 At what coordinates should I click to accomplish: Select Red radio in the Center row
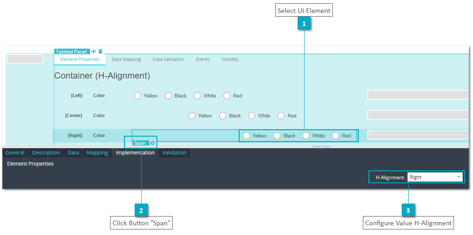[281, 115]
